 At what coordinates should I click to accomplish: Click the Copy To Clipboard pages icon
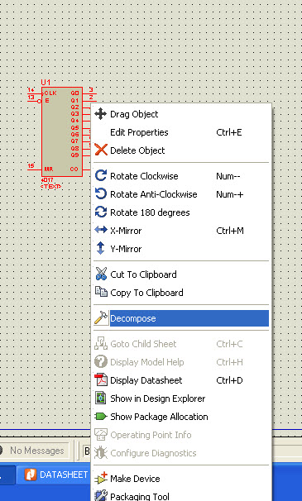click(101, 292)
